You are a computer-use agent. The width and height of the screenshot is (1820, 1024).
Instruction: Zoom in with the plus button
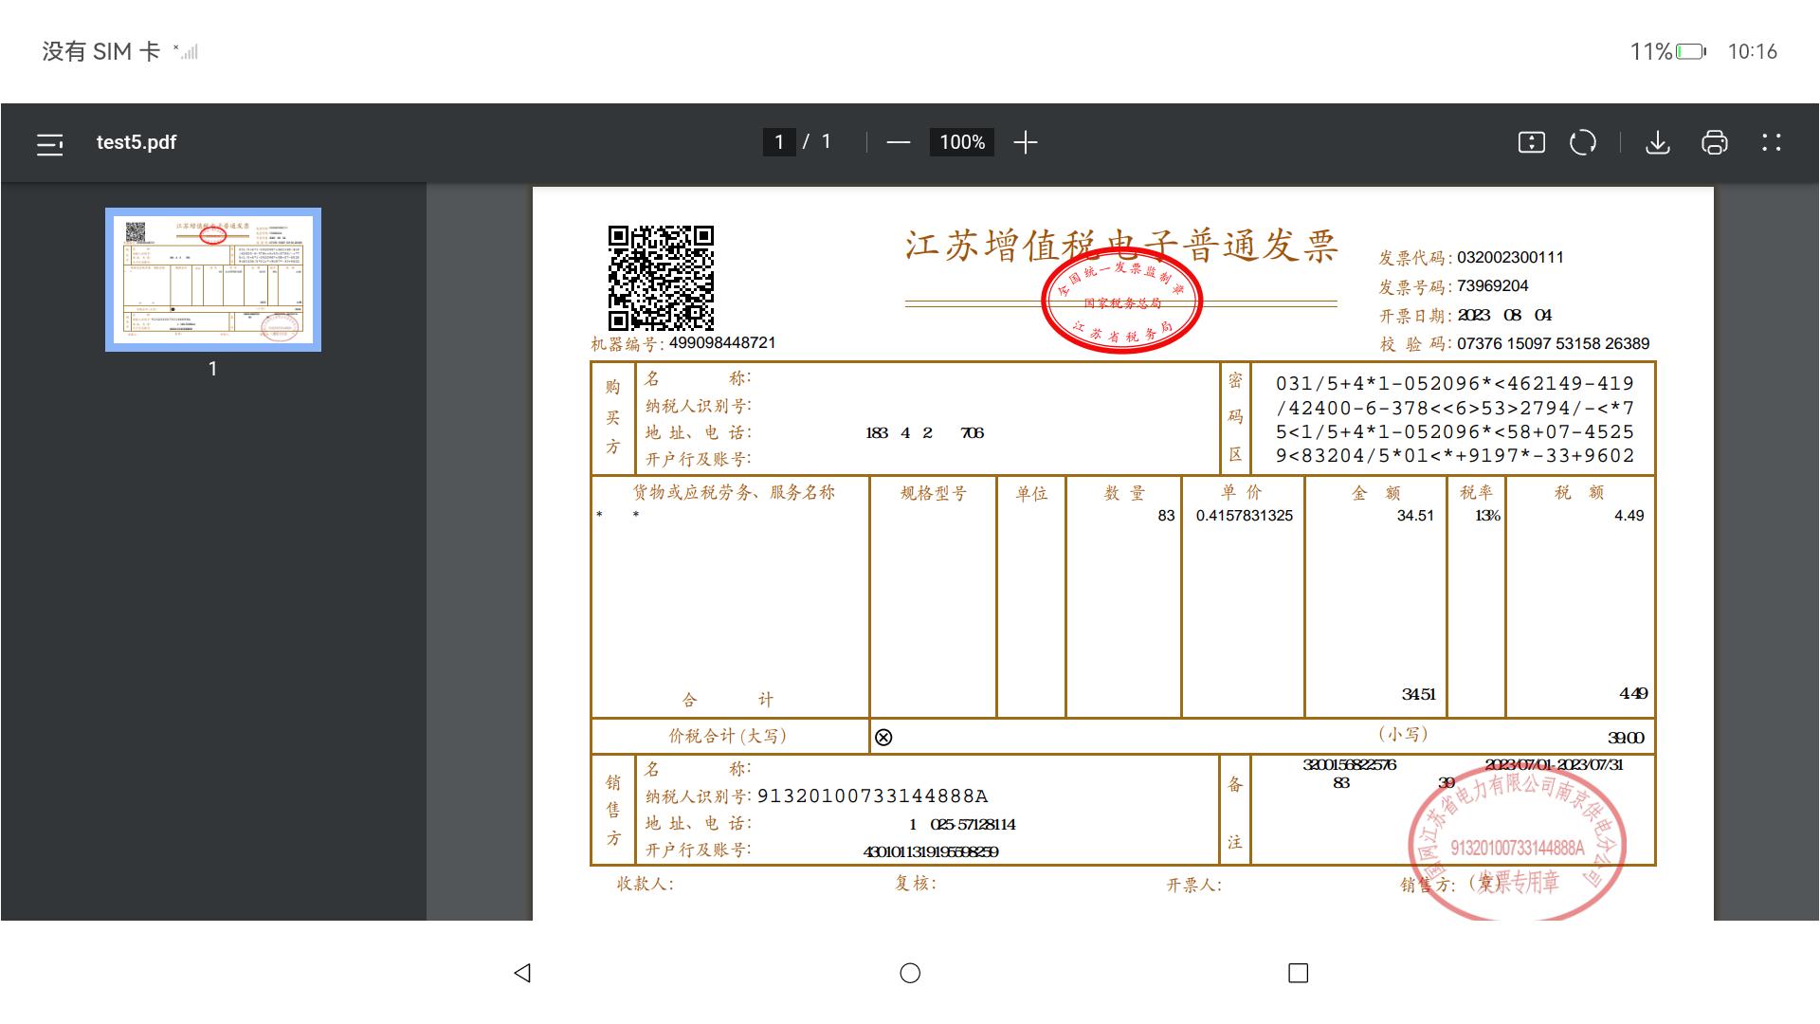click(x=1026, y=143)
